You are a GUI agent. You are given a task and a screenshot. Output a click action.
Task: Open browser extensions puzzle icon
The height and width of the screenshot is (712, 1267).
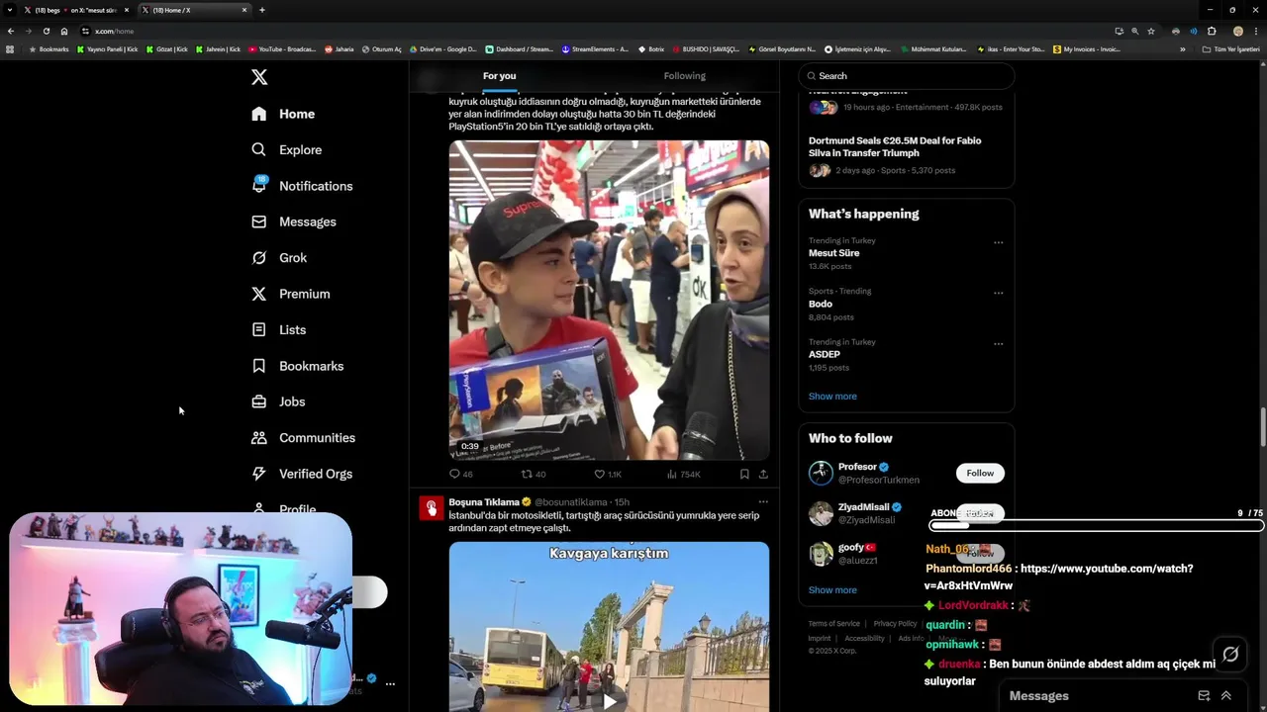coord(1212,31)
